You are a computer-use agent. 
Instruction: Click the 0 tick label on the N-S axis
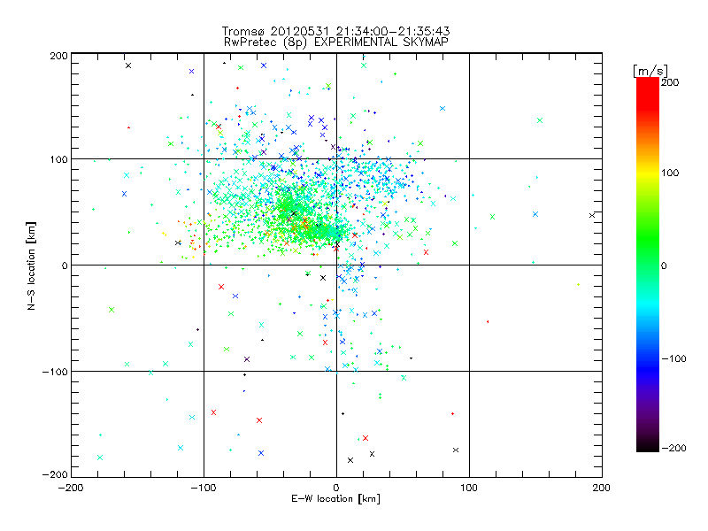65,265
